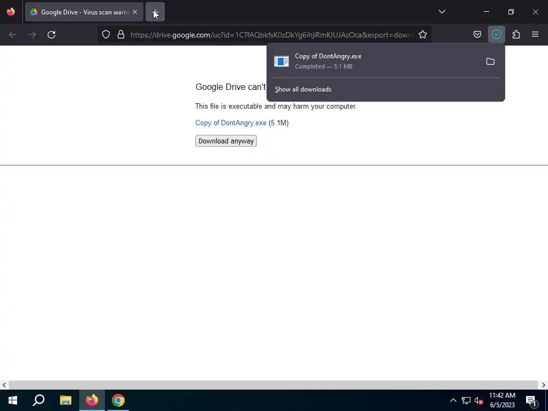Restore down the Firefox window

pos(511,12)
